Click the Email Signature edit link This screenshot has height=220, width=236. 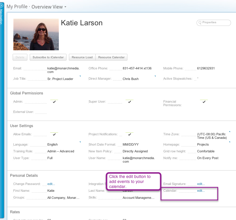click(201, 184)
